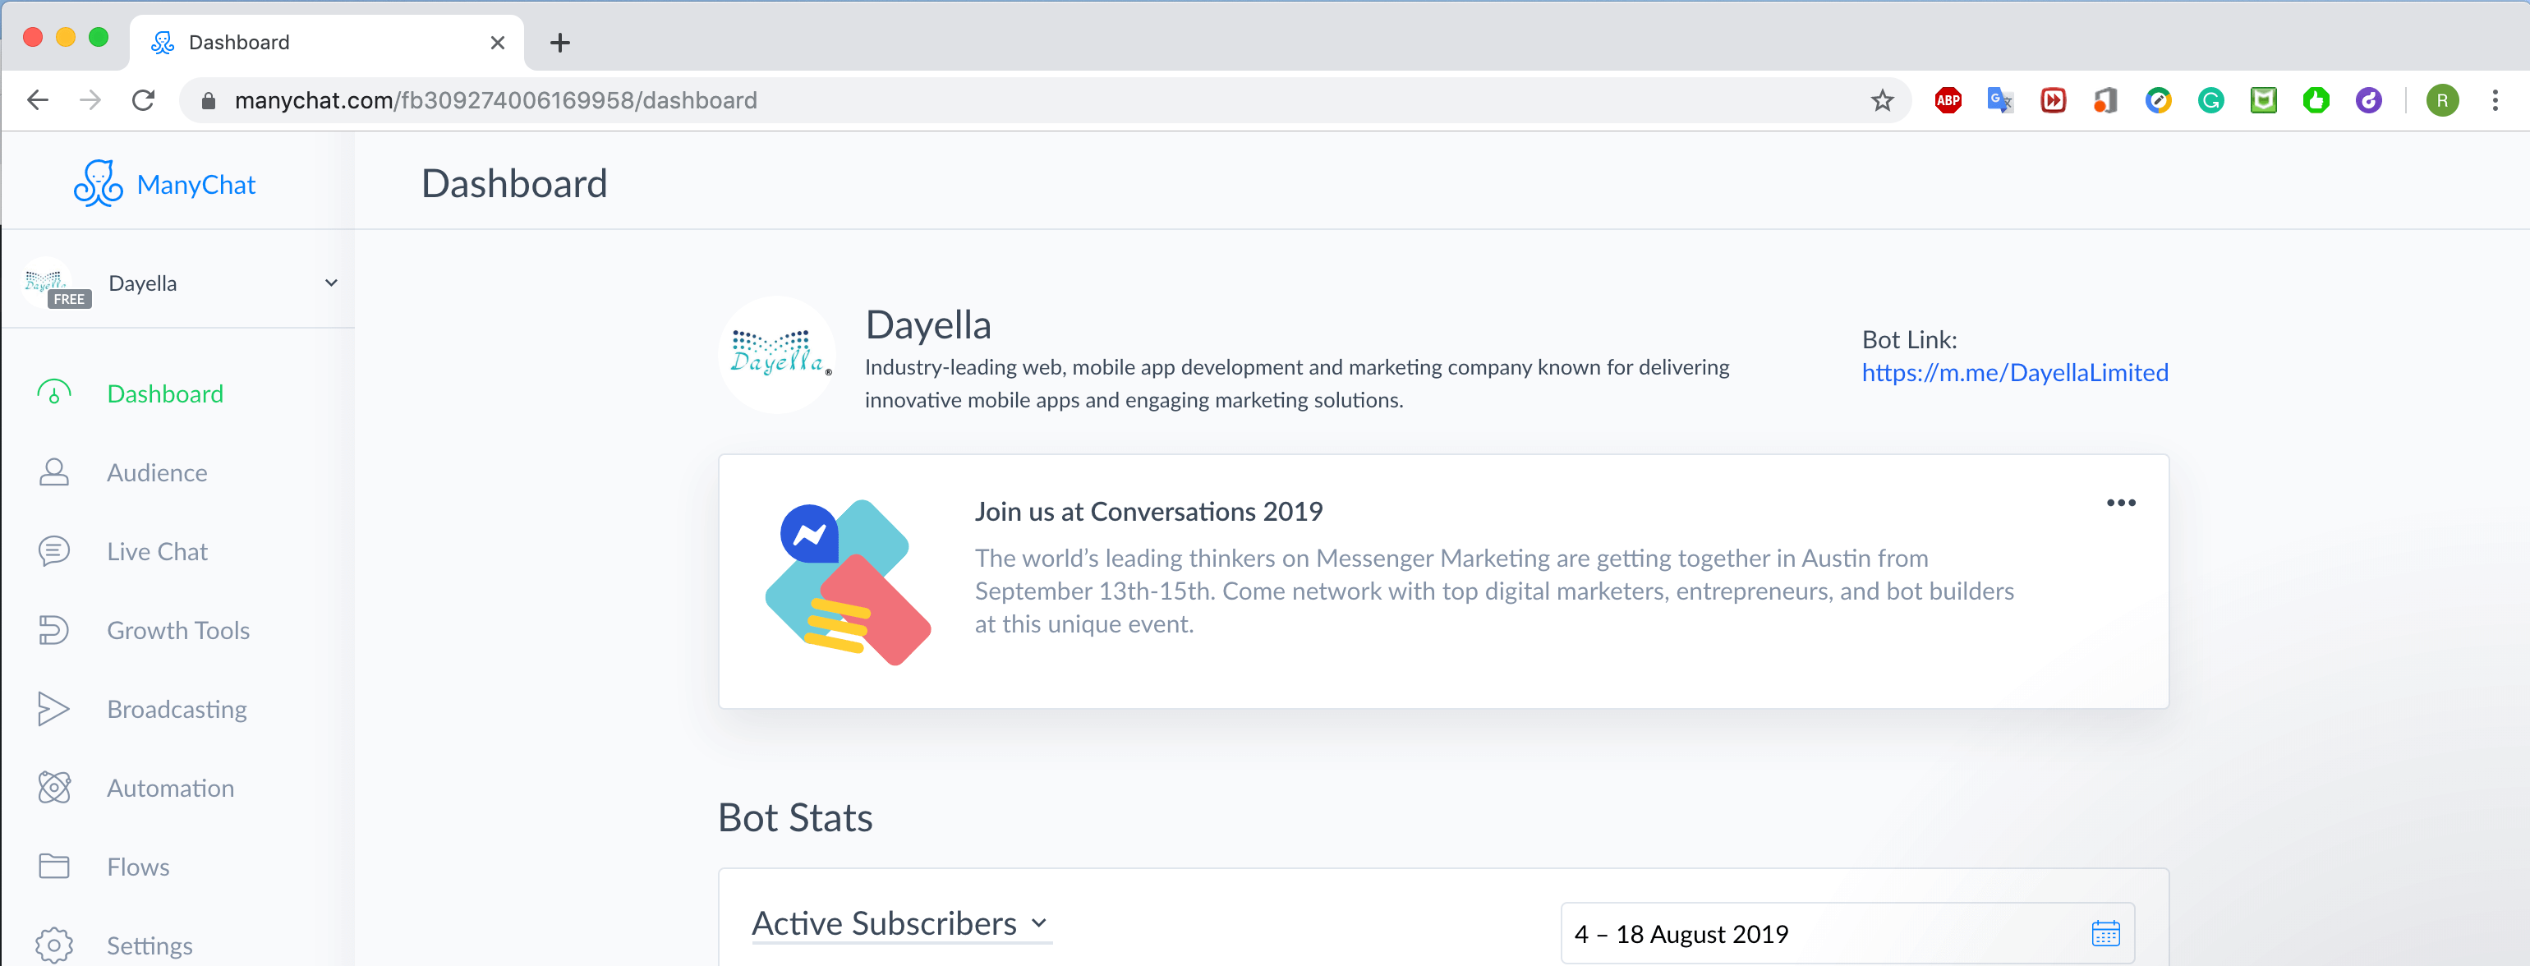2530x966 pixels.
Task: Open Conversations 2019 card three-dot menu
Action: (x=2120, y=503)
